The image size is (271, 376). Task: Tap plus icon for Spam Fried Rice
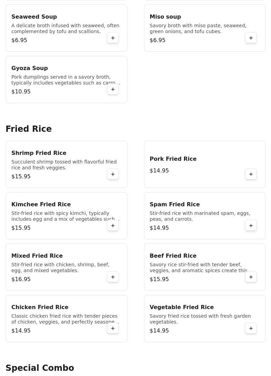pyautogui.click(x=251, y=226)
